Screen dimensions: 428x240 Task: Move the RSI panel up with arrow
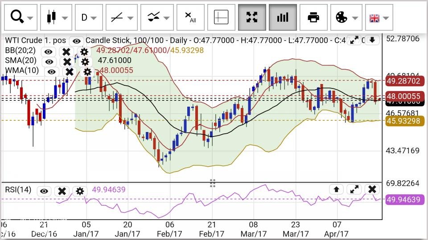click(337, 189)
